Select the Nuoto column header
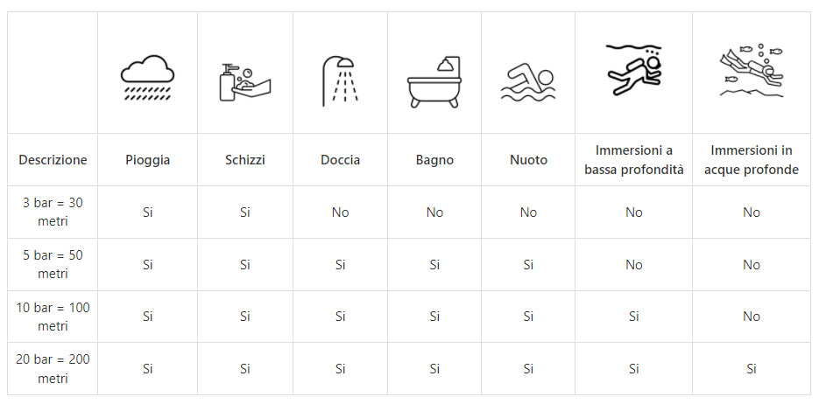The width and height of the screenshot is (819, 404). (x=528, y=160)
